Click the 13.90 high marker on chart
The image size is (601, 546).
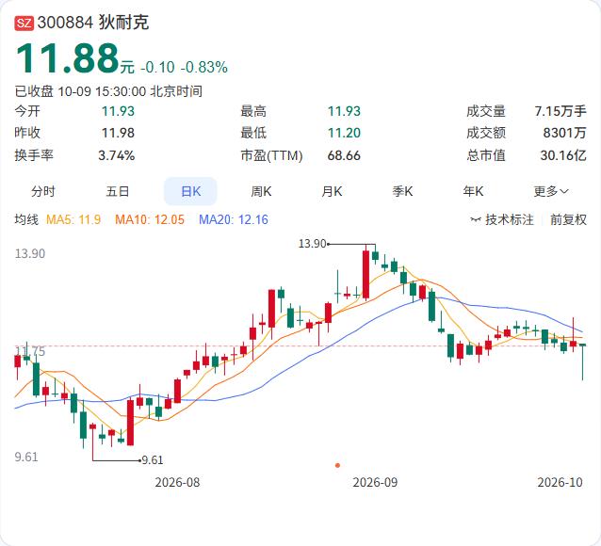[x=313, y=243]
